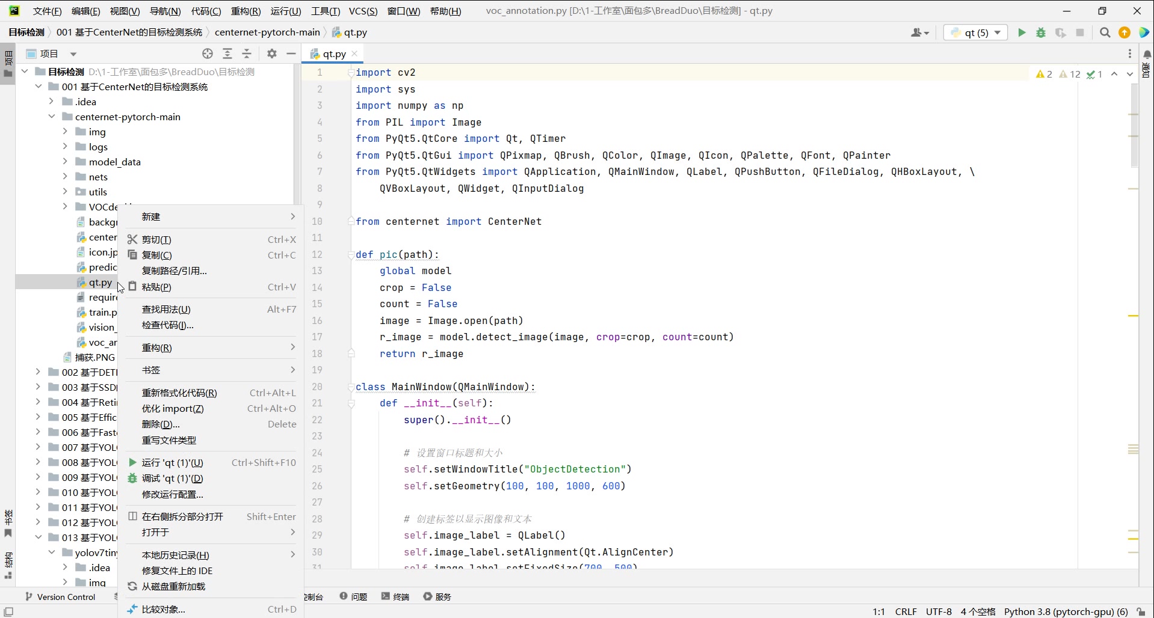Close the qt.py editor tab
1154x618 pixels.
pos(354,54)
